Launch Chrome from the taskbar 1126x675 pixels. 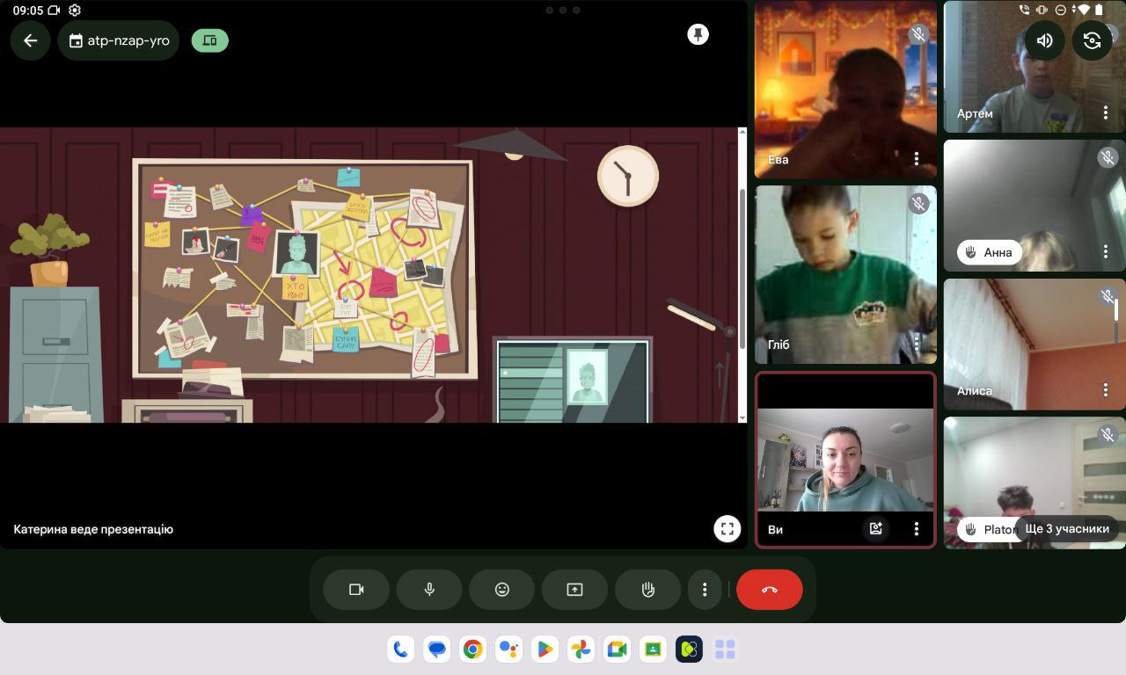[472, 650]
